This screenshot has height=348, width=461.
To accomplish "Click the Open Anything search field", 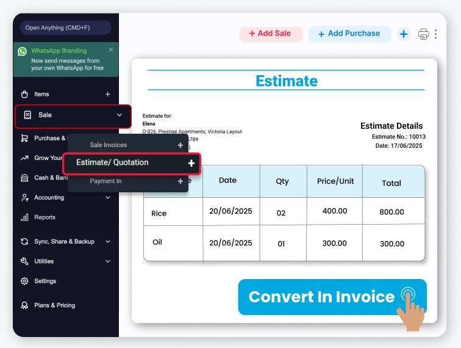I will pyautogui.click(x=66, y=28).
